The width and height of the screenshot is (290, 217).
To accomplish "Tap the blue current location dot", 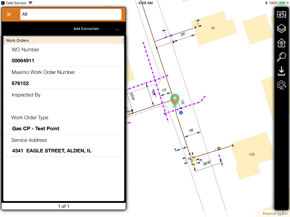I will 181,113.
